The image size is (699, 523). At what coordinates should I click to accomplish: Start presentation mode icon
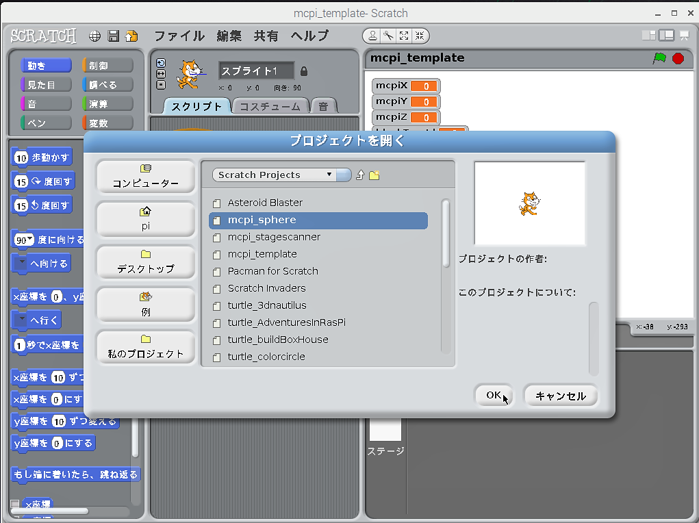[685, 36]
